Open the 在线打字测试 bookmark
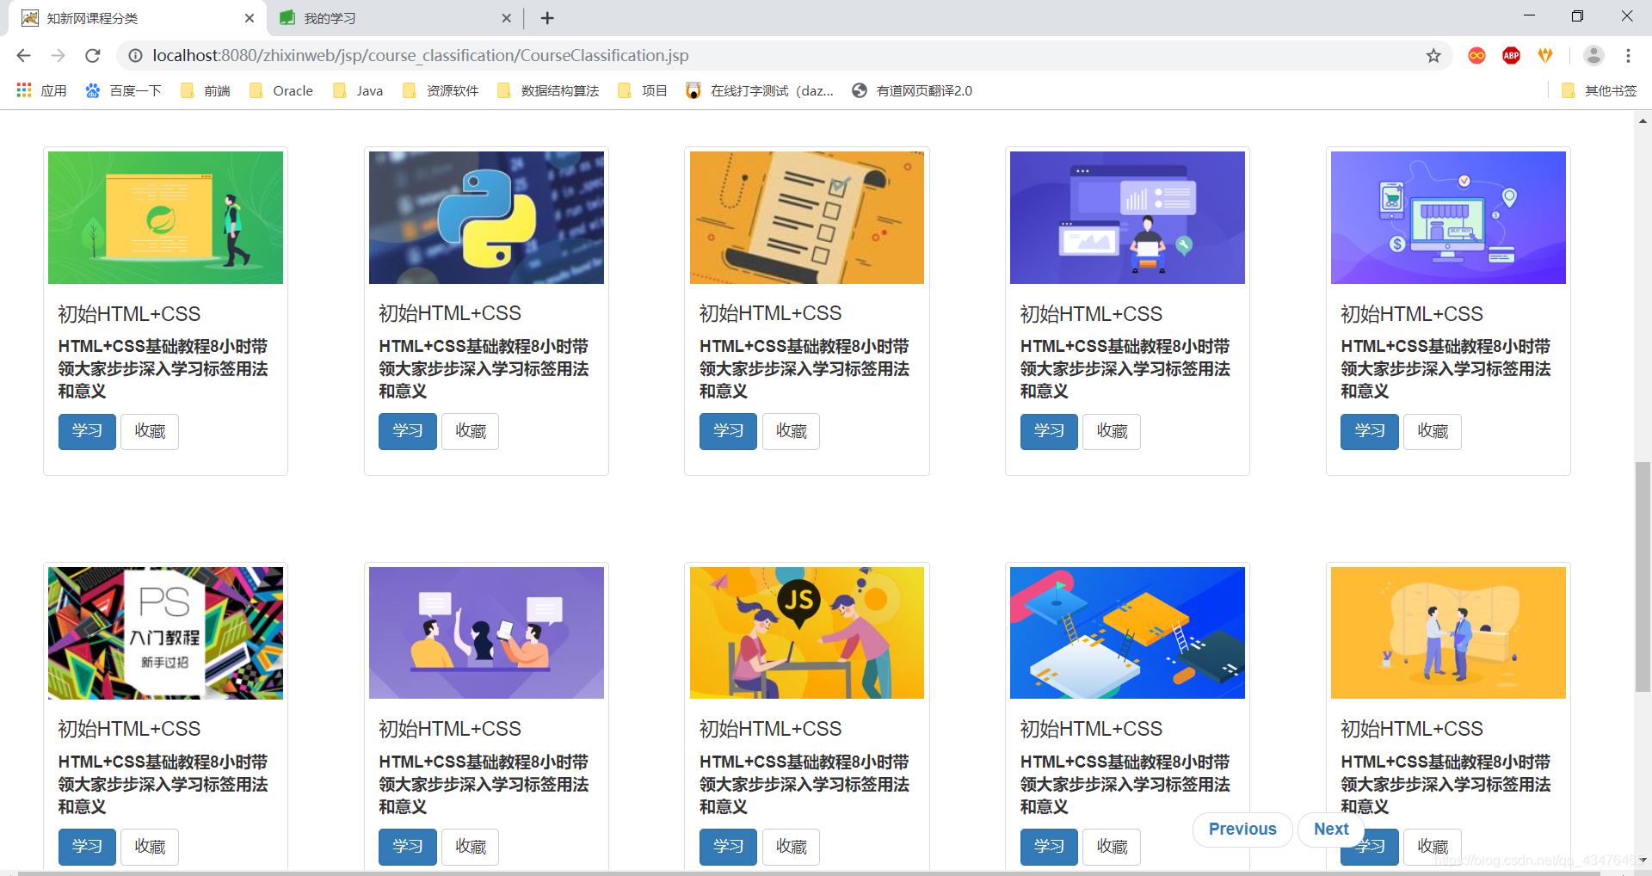1652x876 pixels. pyautogui.click(x=761, y=89)
